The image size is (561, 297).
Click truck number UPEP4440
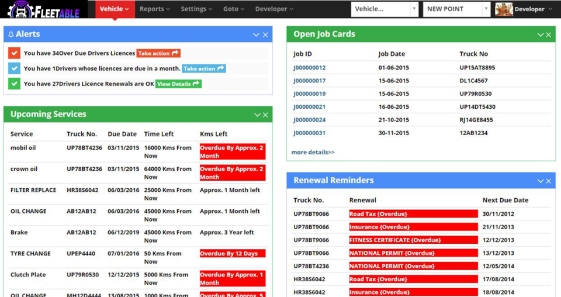coord(81,253)
